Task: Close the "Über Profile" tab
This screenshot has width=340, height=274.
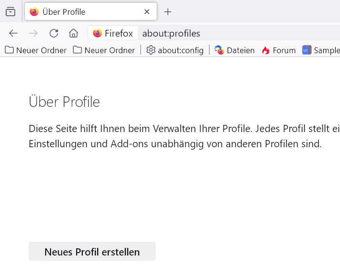Action: point(147,12)
